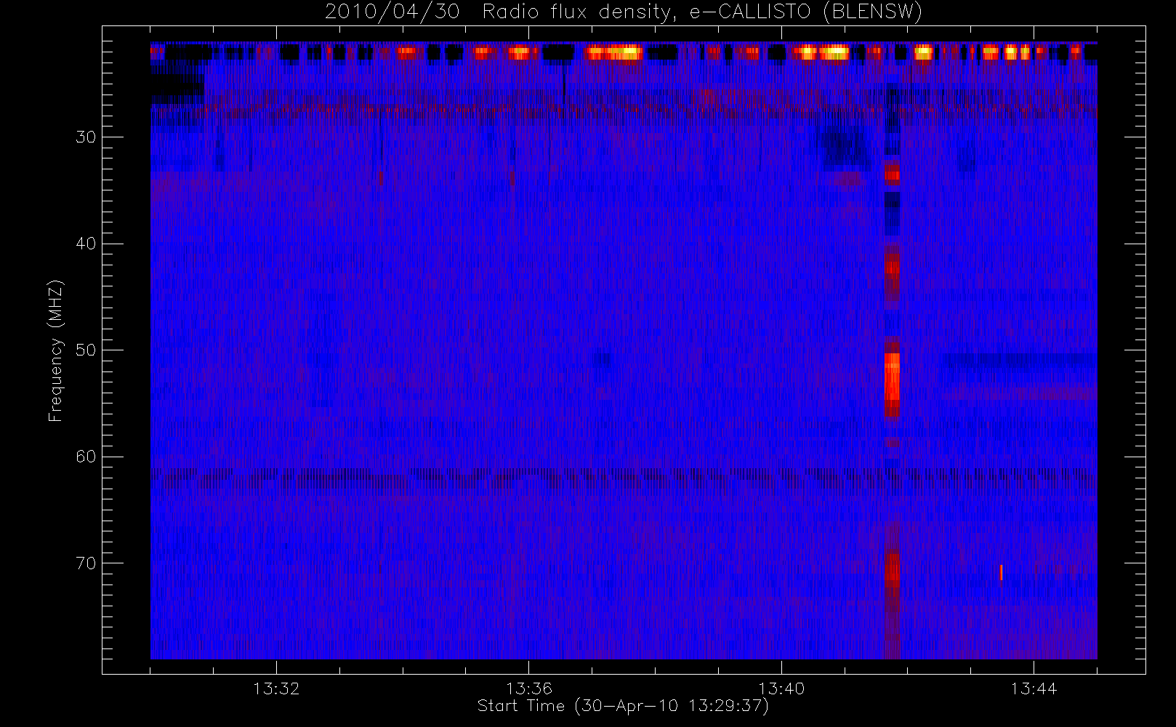This screenshot has height=727, width=1176.
Task: Click the 40 frequency tick label
Action: point(86,244)
